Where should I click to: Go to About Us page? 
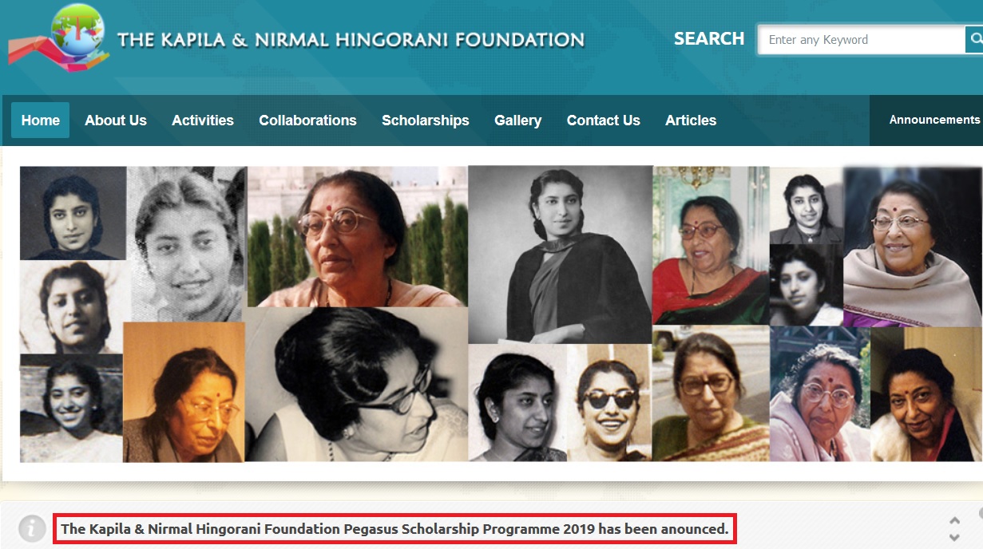point(116,120)
